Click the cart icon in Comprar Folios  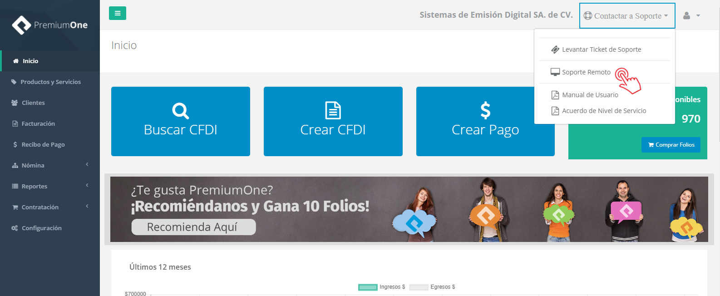click(x=651, y=145)
